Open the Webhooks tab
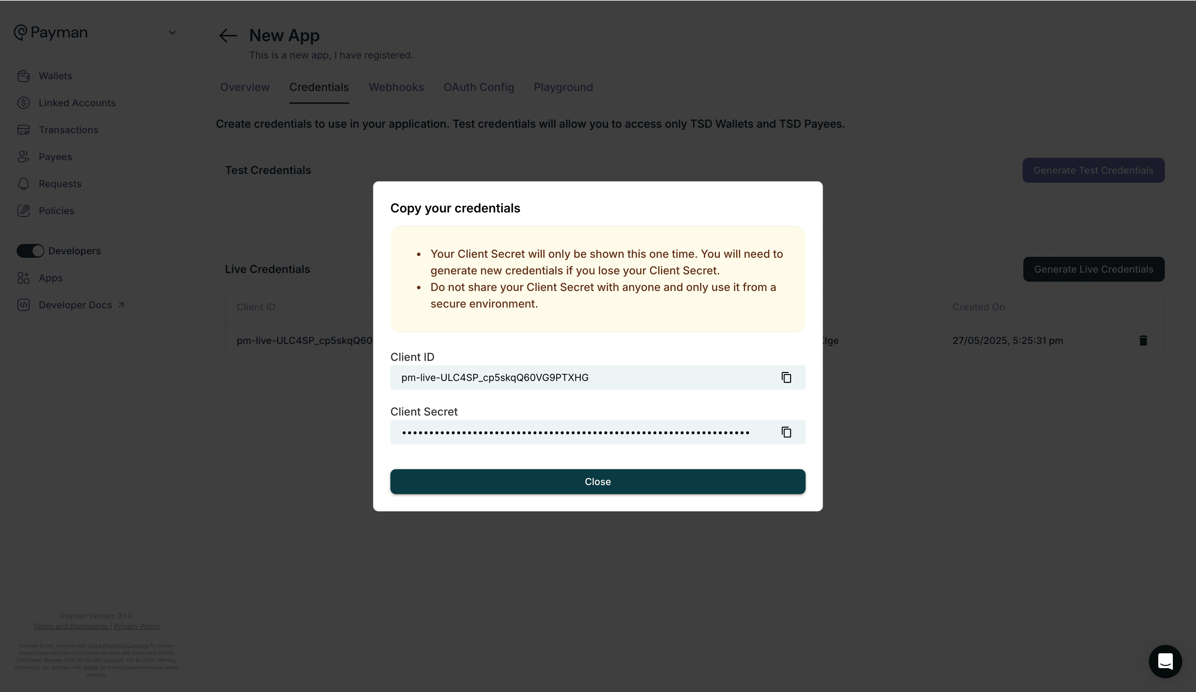1196x692 pixels. (x=396, y=87)
